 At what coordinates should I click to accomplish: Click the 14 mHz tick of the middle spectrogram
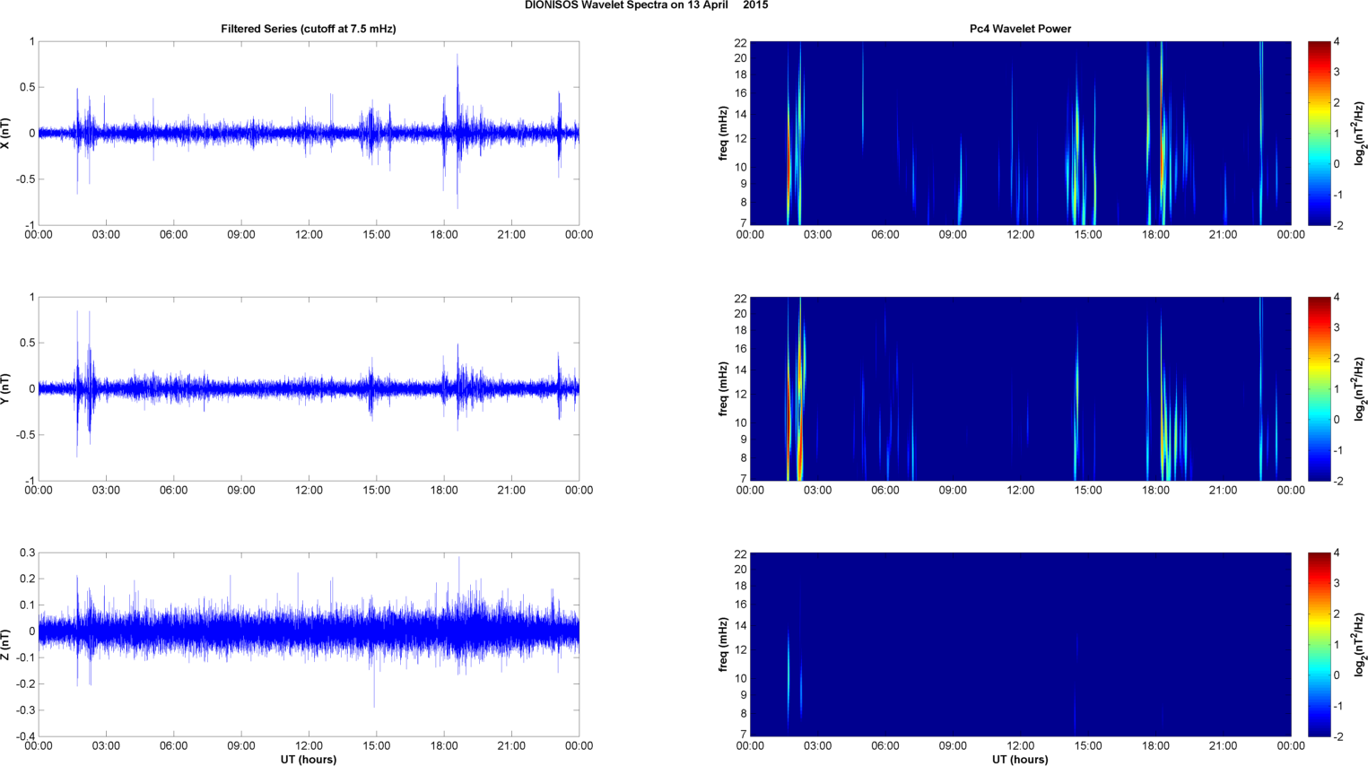pos(740,370)
